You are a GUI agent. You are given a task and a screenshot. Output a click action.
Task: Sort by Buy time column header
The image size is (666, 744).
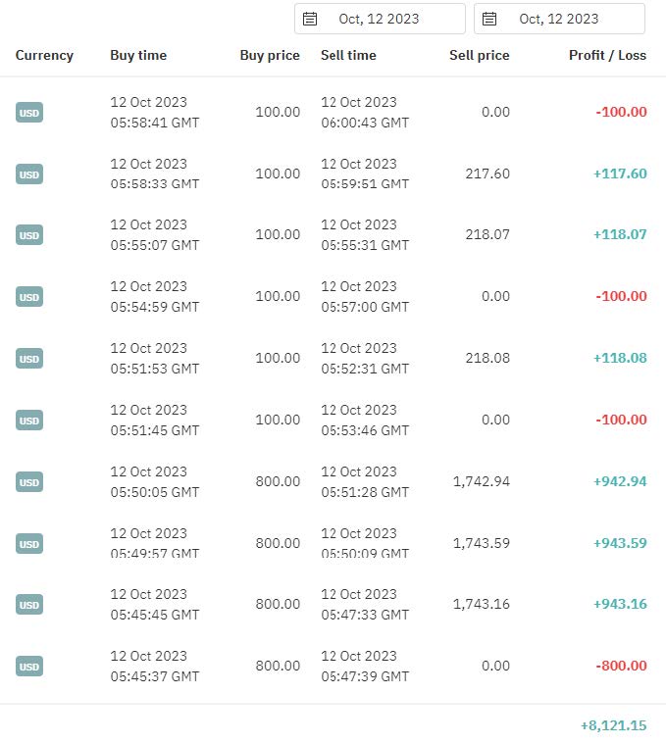[138, 55]
